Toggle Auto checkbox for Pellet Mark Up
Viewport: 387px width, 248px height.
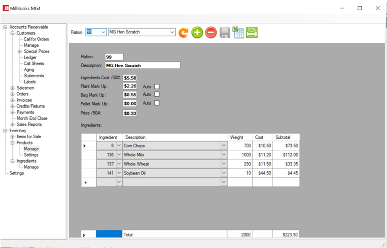(x=157, y=103)
